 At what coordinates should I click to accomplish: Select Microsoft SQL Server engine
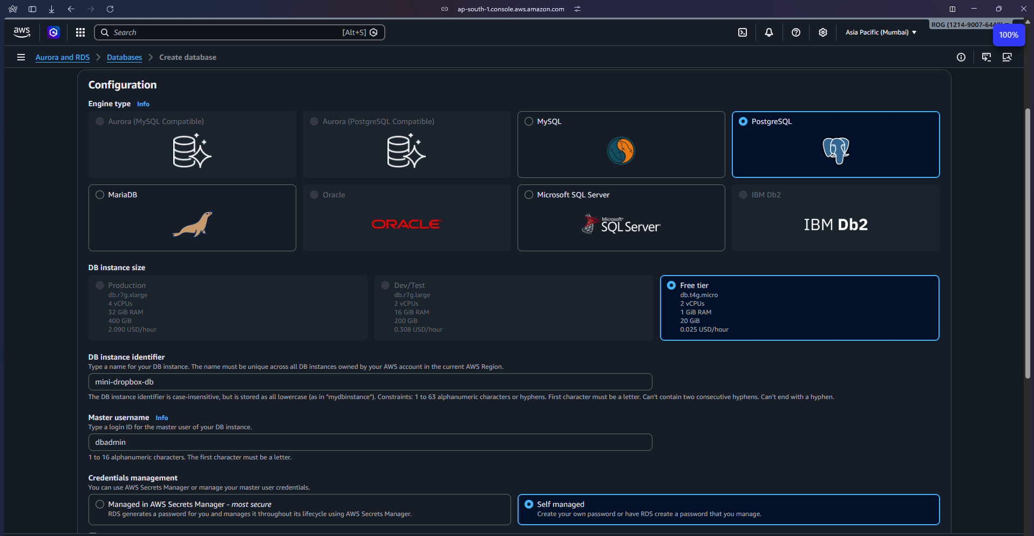point(529,195)
